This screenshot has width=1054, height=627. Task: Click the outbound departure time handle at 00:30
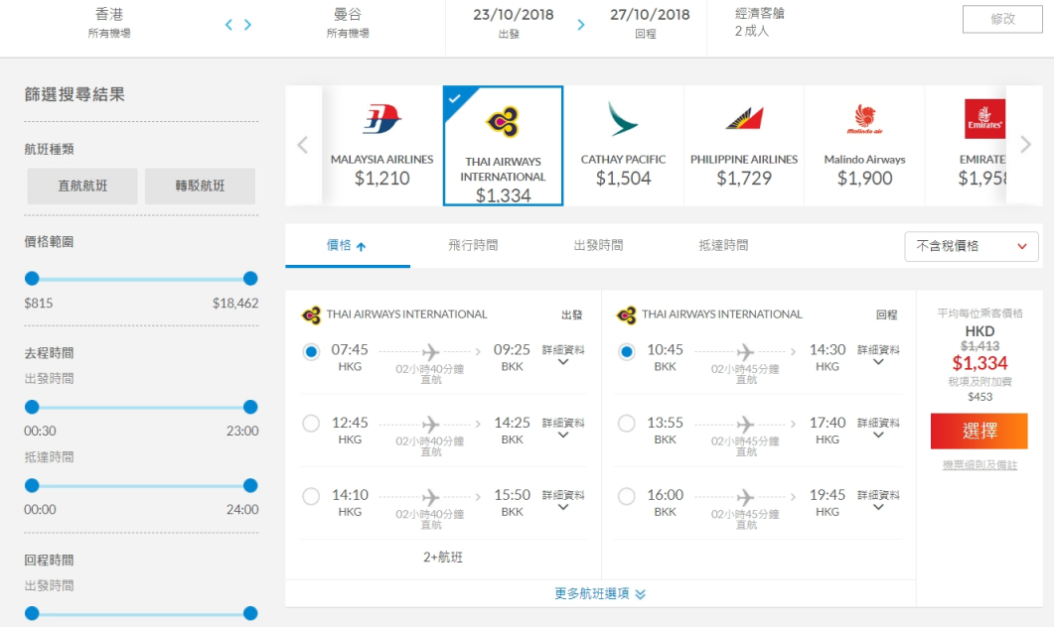click(x=32, y=407)
